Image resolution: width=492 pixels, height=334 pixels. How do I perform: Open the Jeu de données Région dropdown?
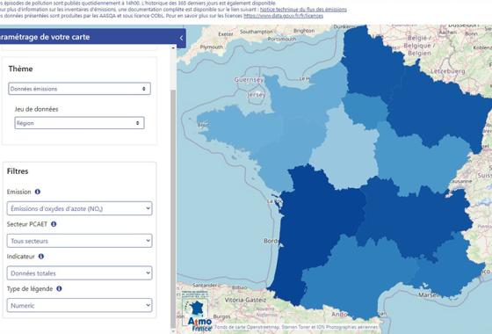click(79, 123)
